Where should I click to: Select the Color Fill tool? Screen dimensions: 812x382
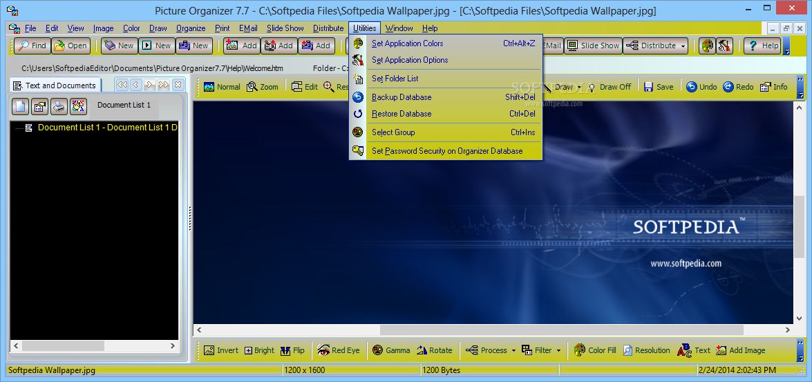595,350
